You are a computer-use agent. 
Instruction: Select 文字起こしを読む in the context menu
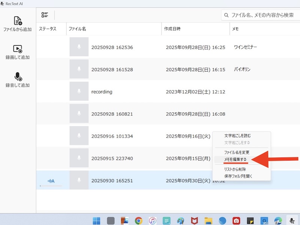(x=237, y=136)
